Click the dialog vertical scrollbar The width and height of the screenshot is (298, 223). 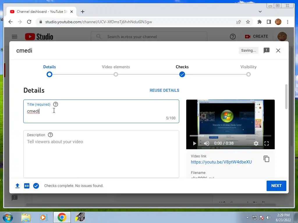pos(286,97)
